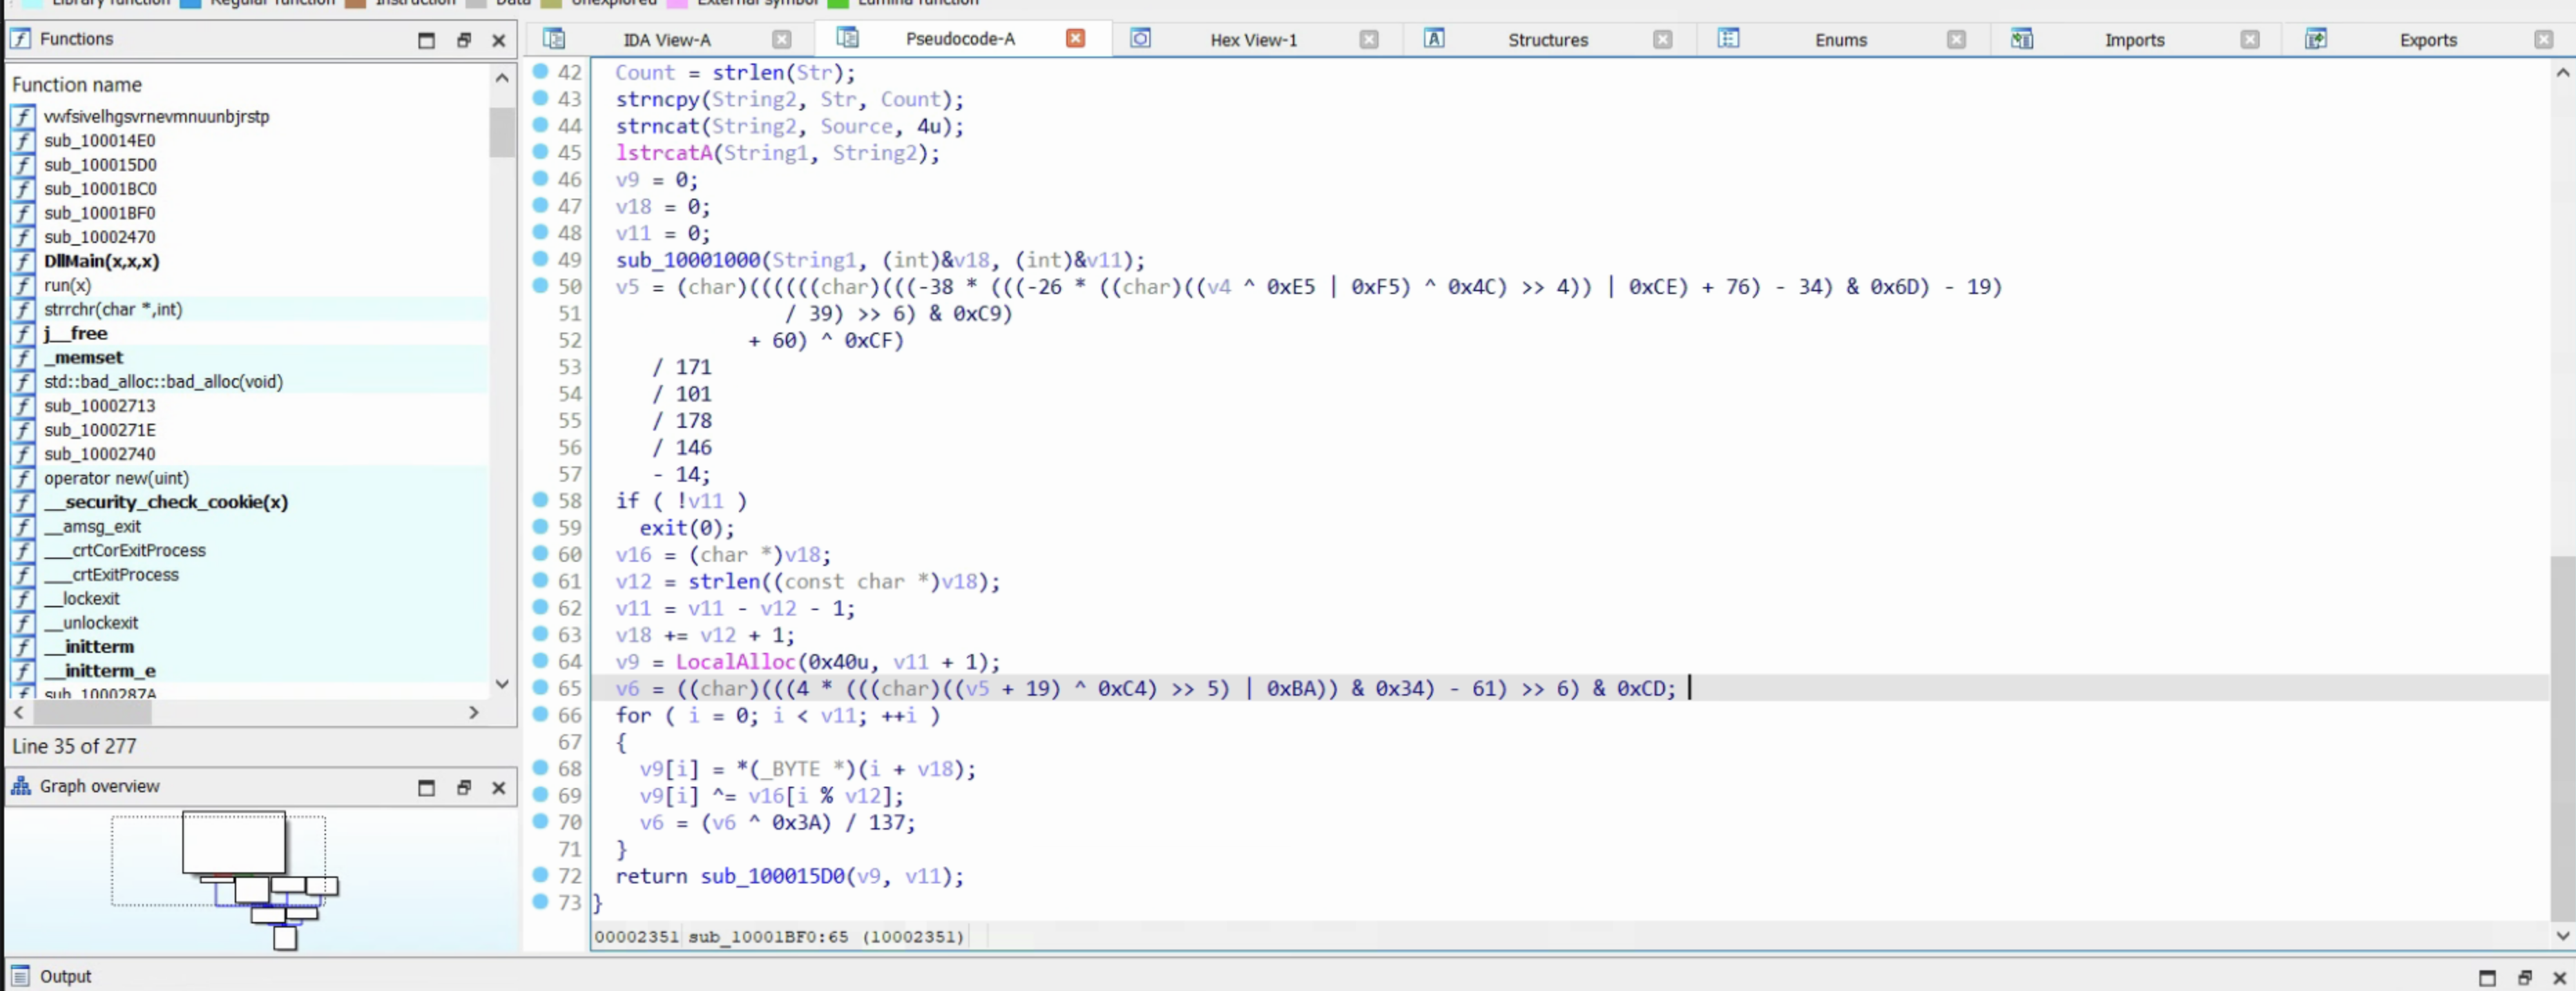The image size is (2576, 991).
Task: Open Exports panel
Action: click(x=2428, y=38)
